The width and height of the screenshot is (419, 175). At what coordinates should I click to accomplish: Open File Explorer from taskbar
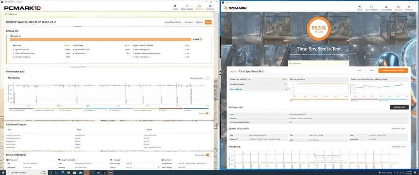coord(69,173)
